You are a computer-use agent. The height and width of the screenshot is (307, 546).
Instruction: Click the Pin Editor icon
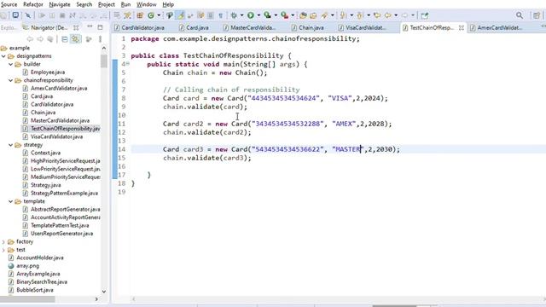(x=424, y=15)
